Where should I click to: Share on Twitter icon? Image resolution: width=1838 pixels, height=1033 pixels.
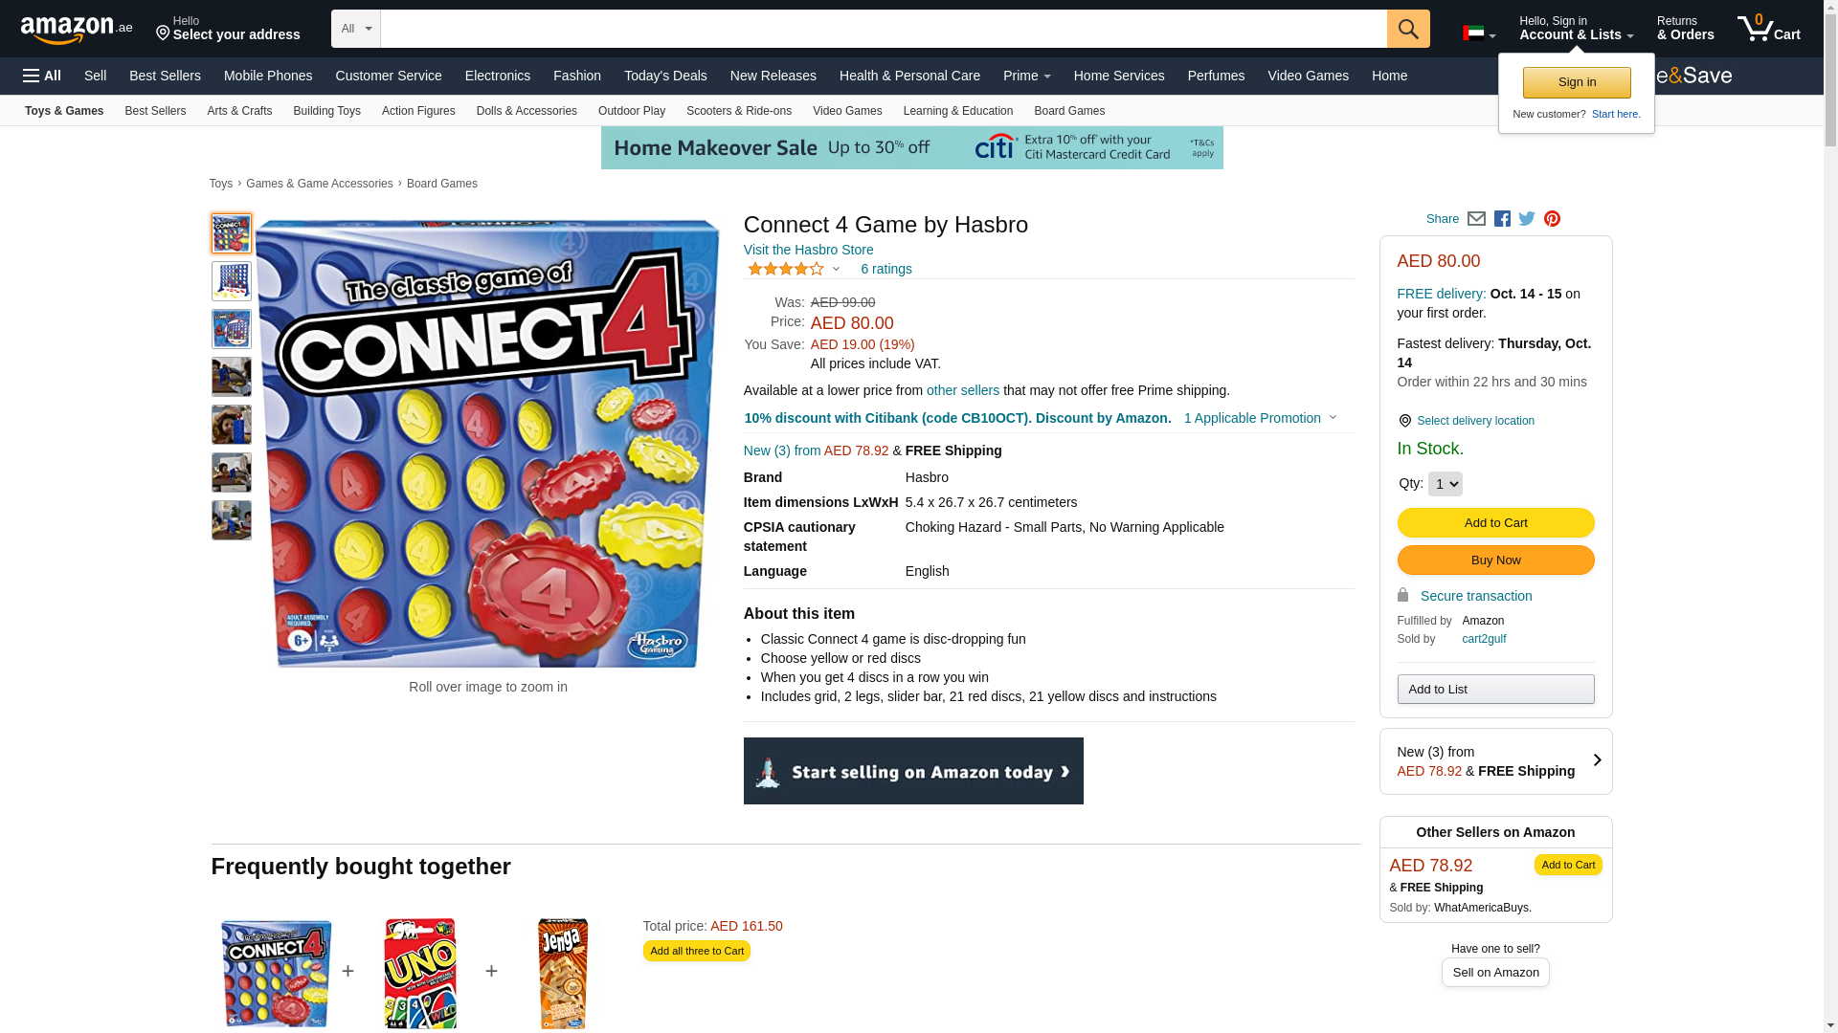point(1527,219)
